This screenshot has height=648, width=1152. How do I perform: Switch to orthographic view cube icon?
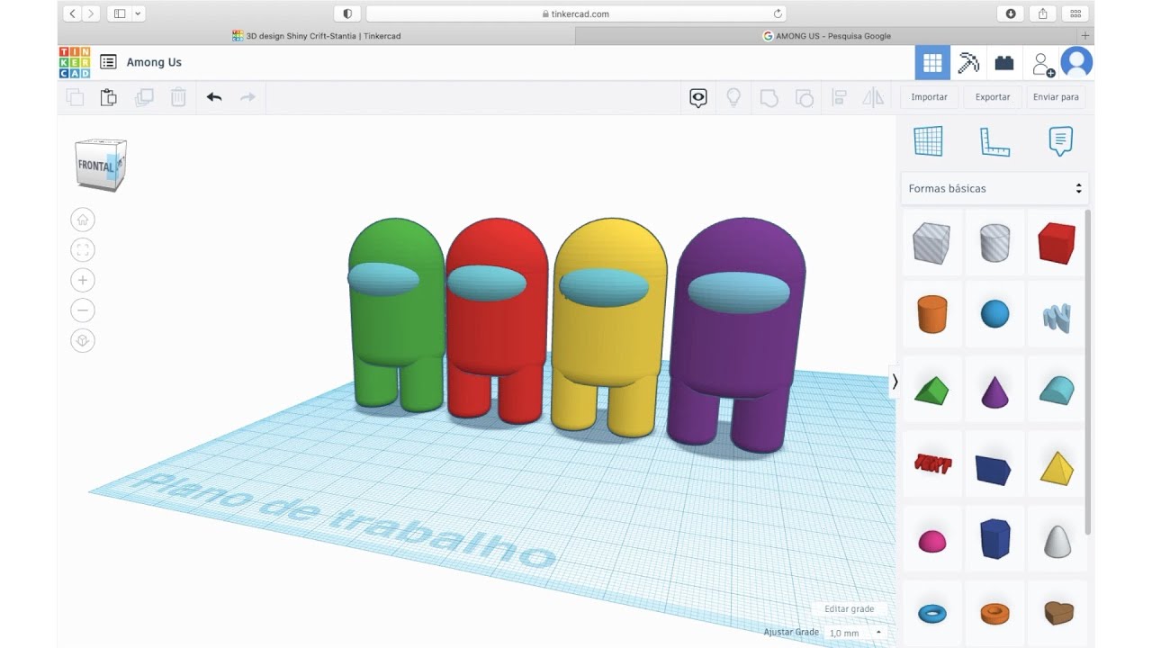pyautogui.click(x=83, y=341)
